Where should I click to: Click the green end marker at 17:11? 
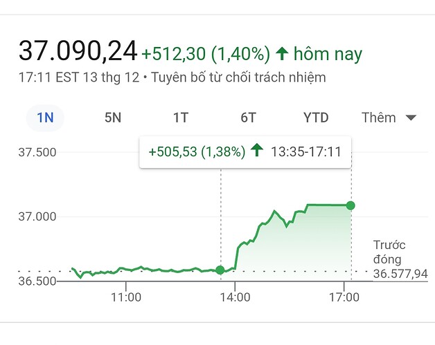pyautogui.click(x=350, y=205)
